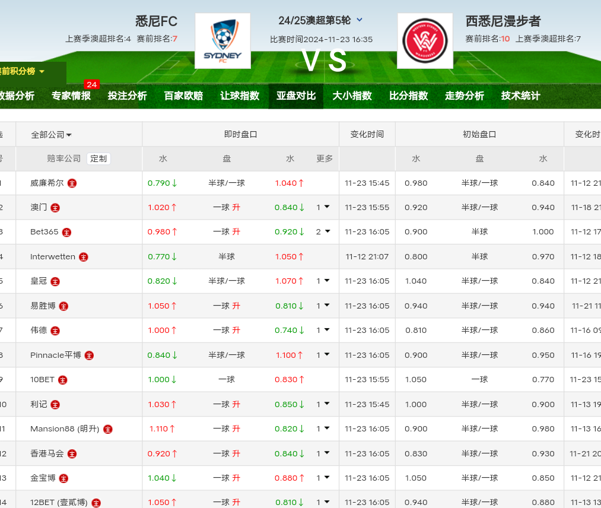This screenshot has width=601, height=508.
Task: Click Mansion88 live odds value 1.110
Action: tap(158, 429)
